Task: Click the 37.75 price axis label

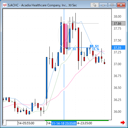Action: (x=117, y=29)
